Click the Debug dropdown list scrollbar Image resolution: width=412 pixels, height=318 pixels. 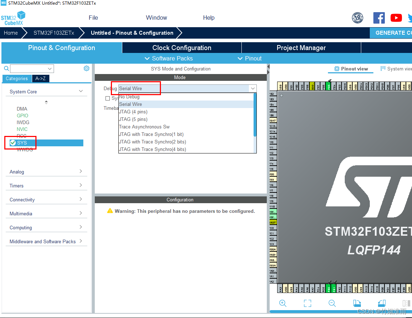pos(255,115)
